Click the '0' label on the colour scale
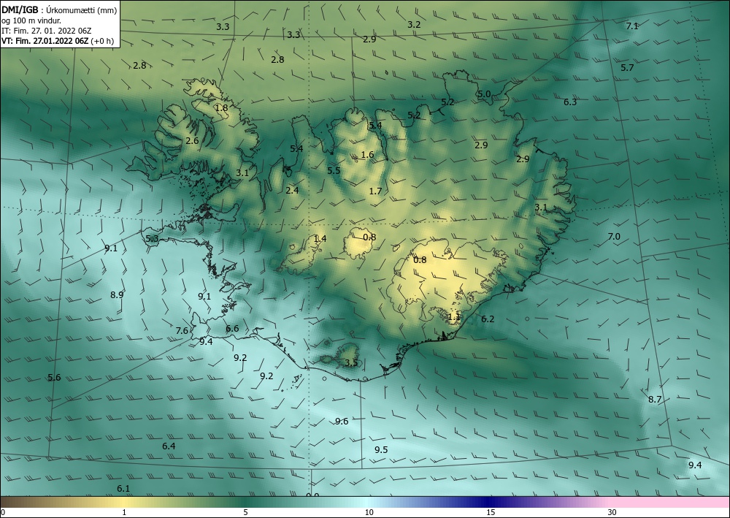Image resolution: width=730 pixels, height=518 pixels. tap(3, 512)
